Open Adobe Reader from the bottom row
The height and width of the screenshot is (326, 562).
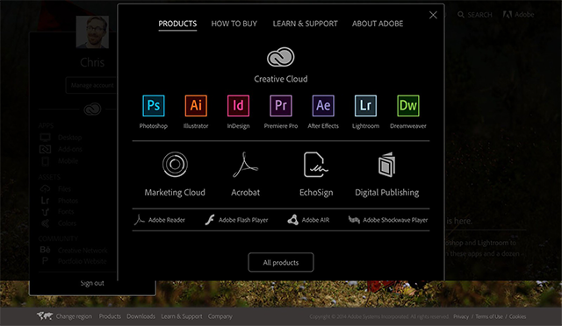pyautogui.click(x=160, y=220)
